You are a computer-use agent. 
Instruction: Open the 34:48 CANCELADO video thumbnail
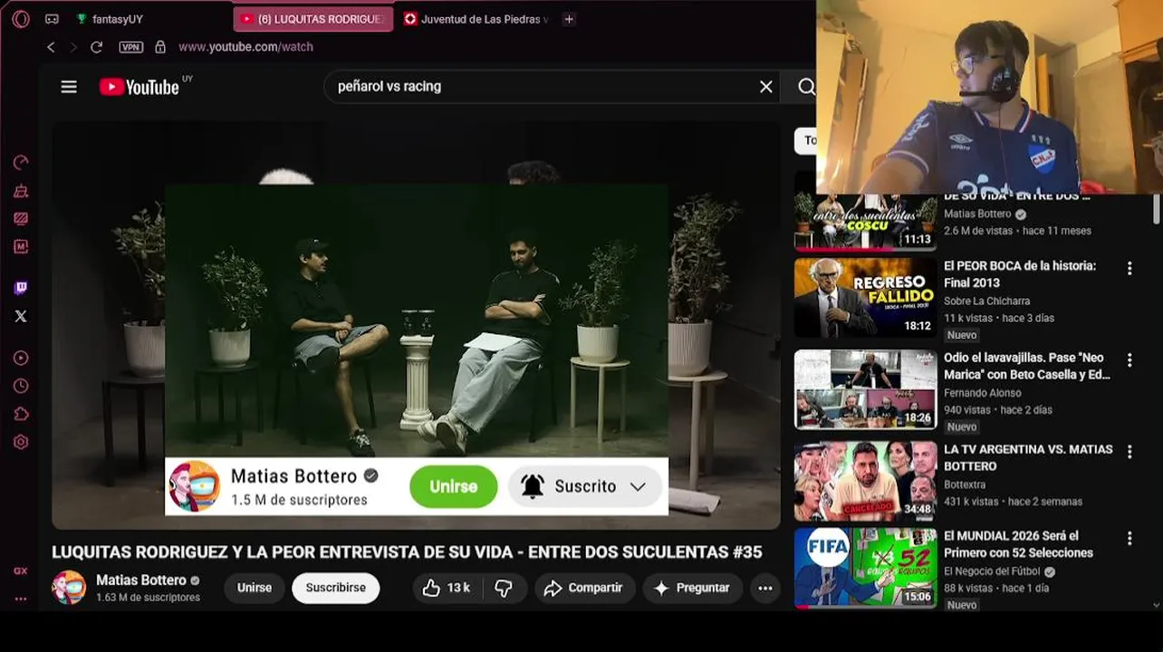pos(866,481)
